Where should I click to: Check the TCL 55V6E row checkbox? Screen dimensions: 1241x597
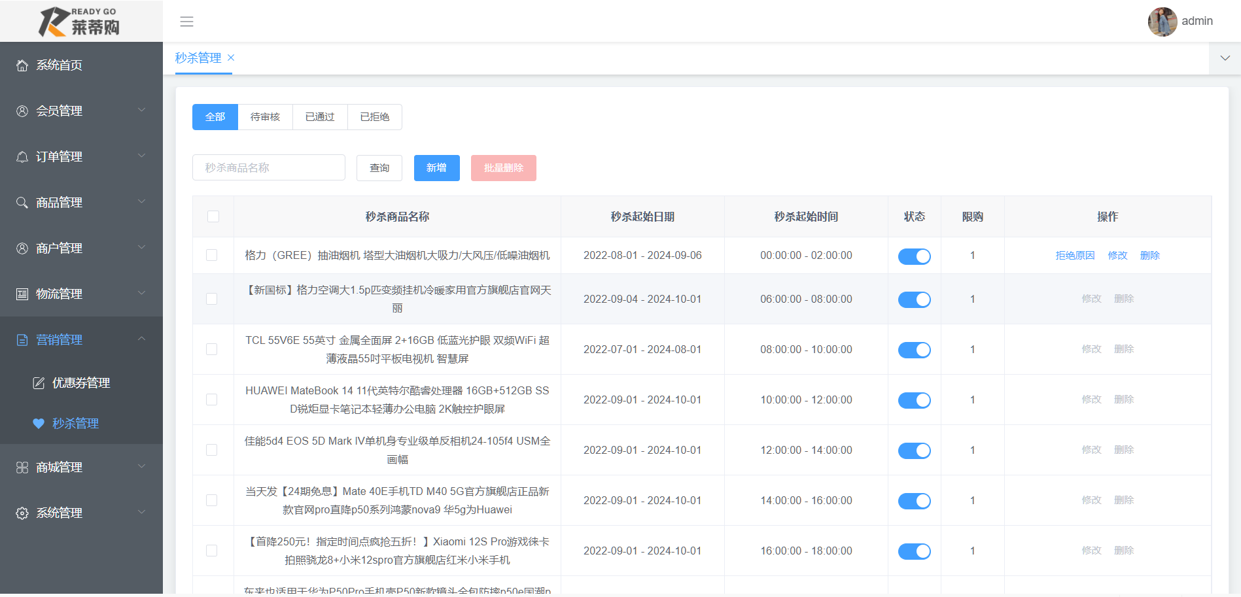click(x=211, y=349)
